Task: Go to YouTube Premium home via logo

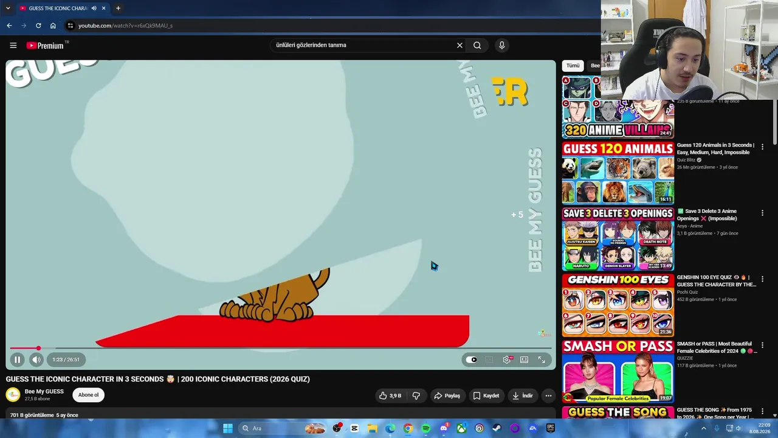Action: (45, 45)
